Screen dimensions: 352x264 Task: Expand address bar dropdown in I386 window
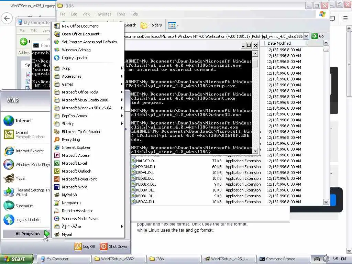(306, 36)
